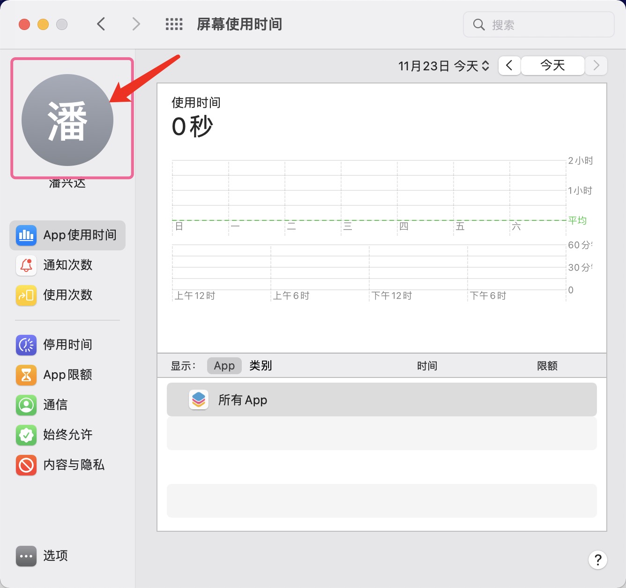Image resolution: width=626 pixels, height=588 pixels.
Task: Open help with question mark button
Action: (597, 560)
